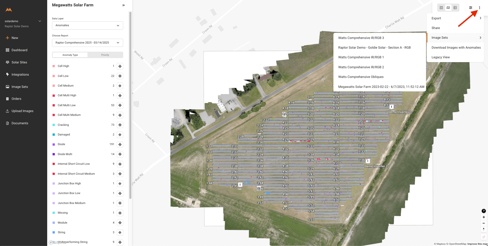
Task: Select Watts Comprehensive IR/RGB 2 image set
Action: tap(380, 67)
